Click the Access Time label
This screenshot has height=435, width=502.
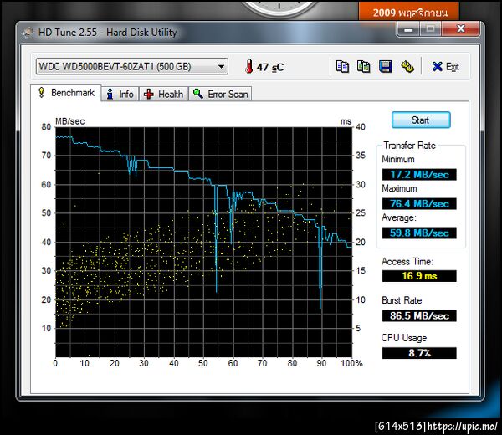(x=407, y=262)
